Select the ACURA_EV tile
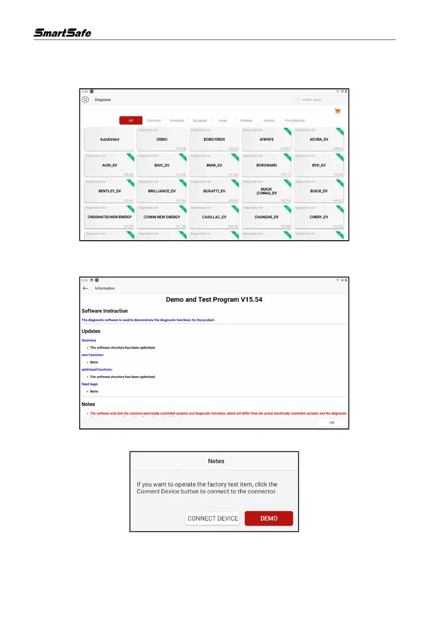 click(319, 139)
